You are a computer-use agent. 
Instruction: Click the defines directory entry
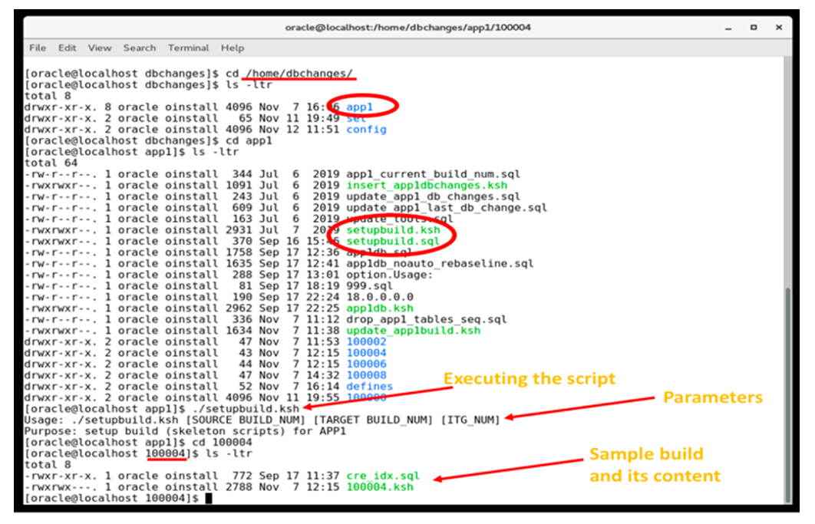coord(369,386)
